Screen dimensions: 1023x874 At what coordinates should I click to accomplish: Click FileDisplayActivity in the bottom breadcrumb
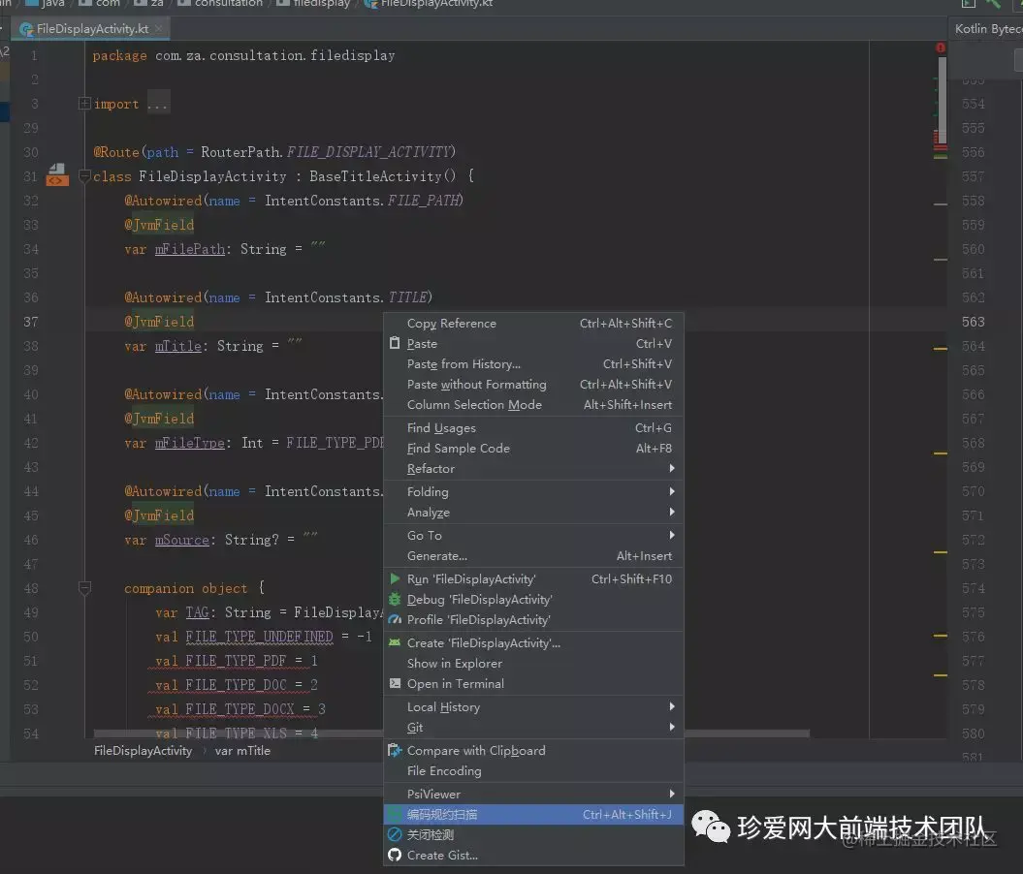click(143, 751)
